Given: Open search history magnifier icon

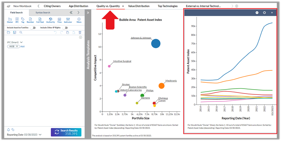Looking at the screenshot, I should [21, 32].
